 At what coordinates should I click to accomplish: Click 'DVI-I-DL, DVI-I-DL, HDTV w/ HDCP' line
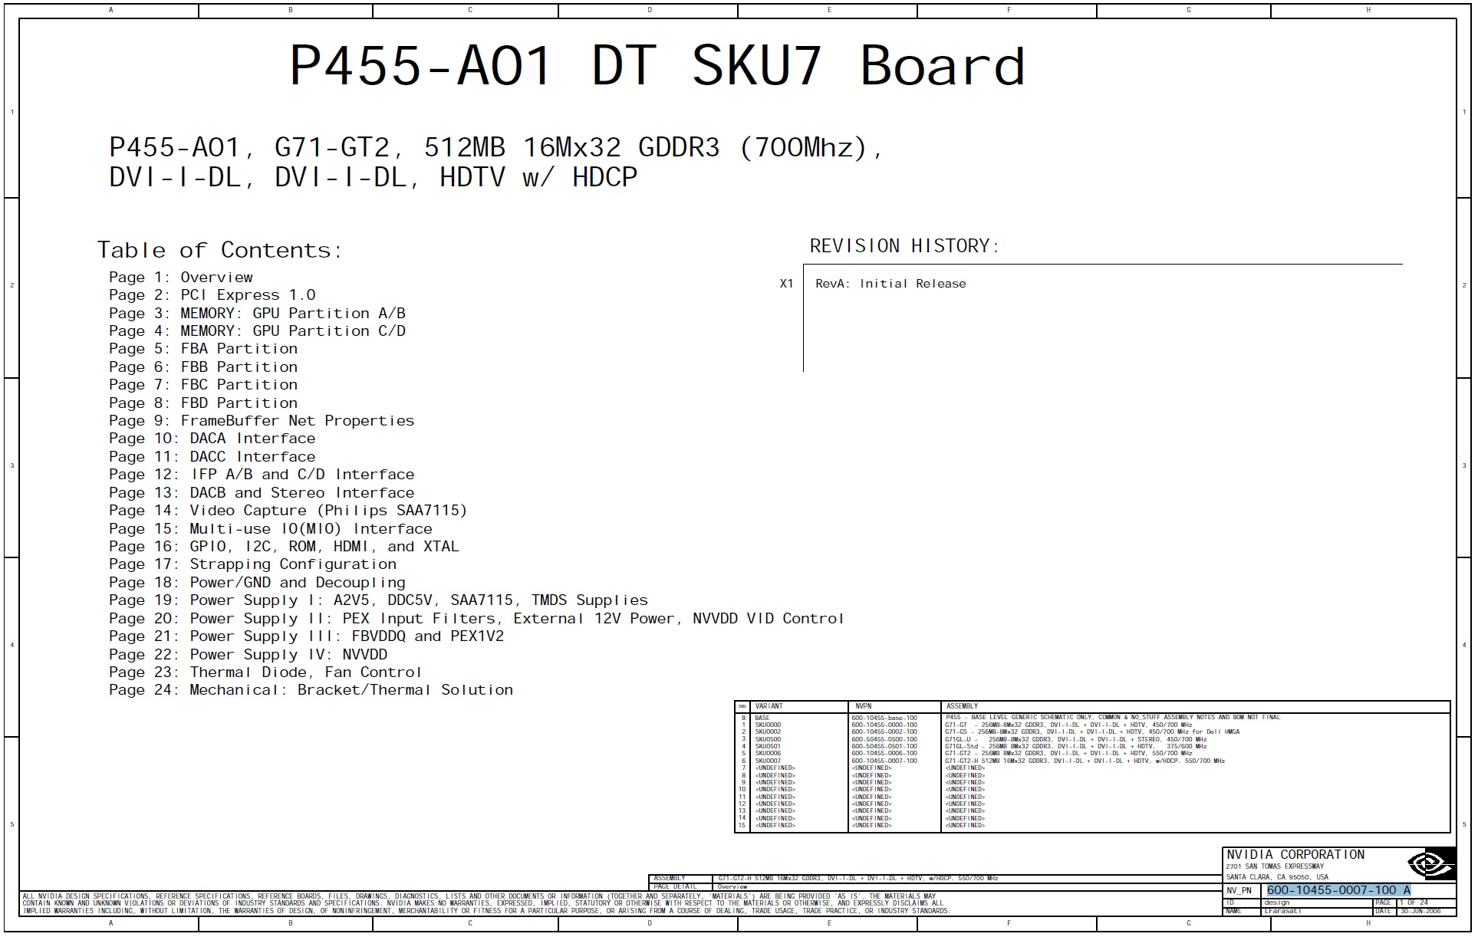point(374,177)
